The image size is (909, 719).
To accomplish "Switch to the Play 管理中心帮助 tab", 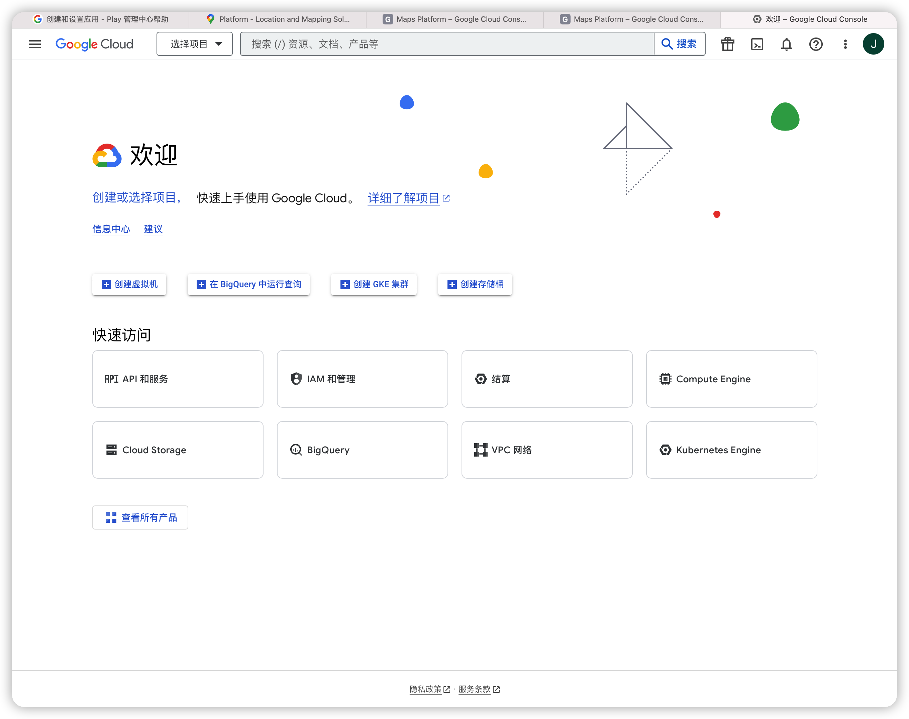I will pos(101,19).
